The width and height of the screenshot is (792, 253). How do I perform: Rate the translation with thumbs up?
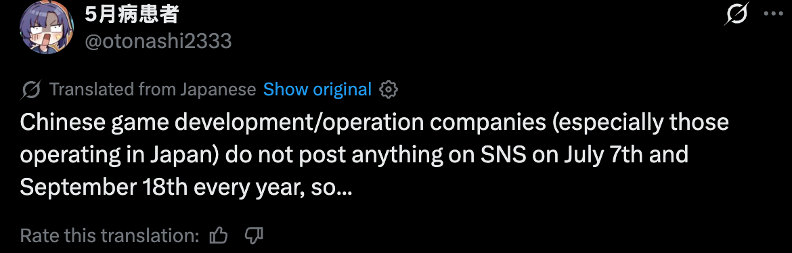(219, 235)
